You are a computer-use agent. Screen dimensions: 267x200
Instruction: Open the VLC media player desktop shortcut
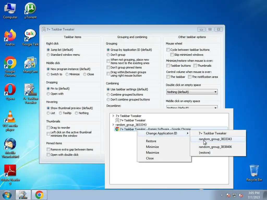tap(10, 121)
